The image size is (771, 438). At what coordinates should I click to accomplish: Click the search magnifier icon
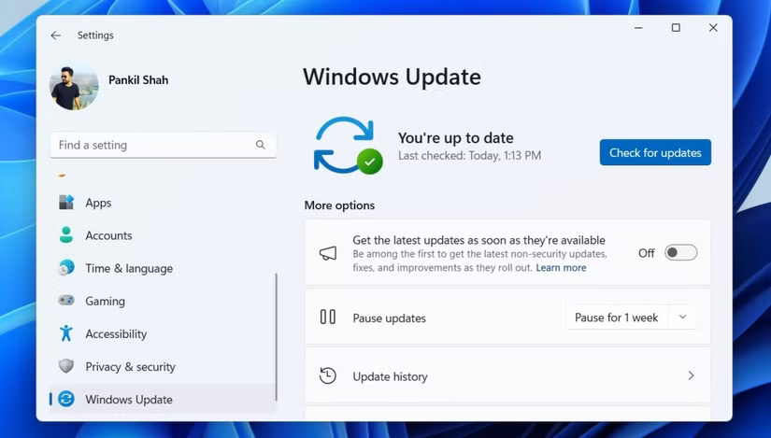pos(260,145)
